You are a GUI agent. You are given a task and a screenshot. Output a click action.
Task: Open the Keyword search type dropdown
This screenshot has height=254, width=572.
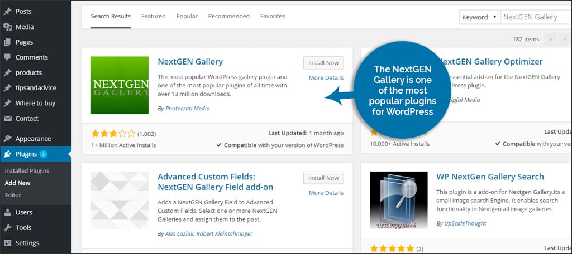click(x=479, y=17)
